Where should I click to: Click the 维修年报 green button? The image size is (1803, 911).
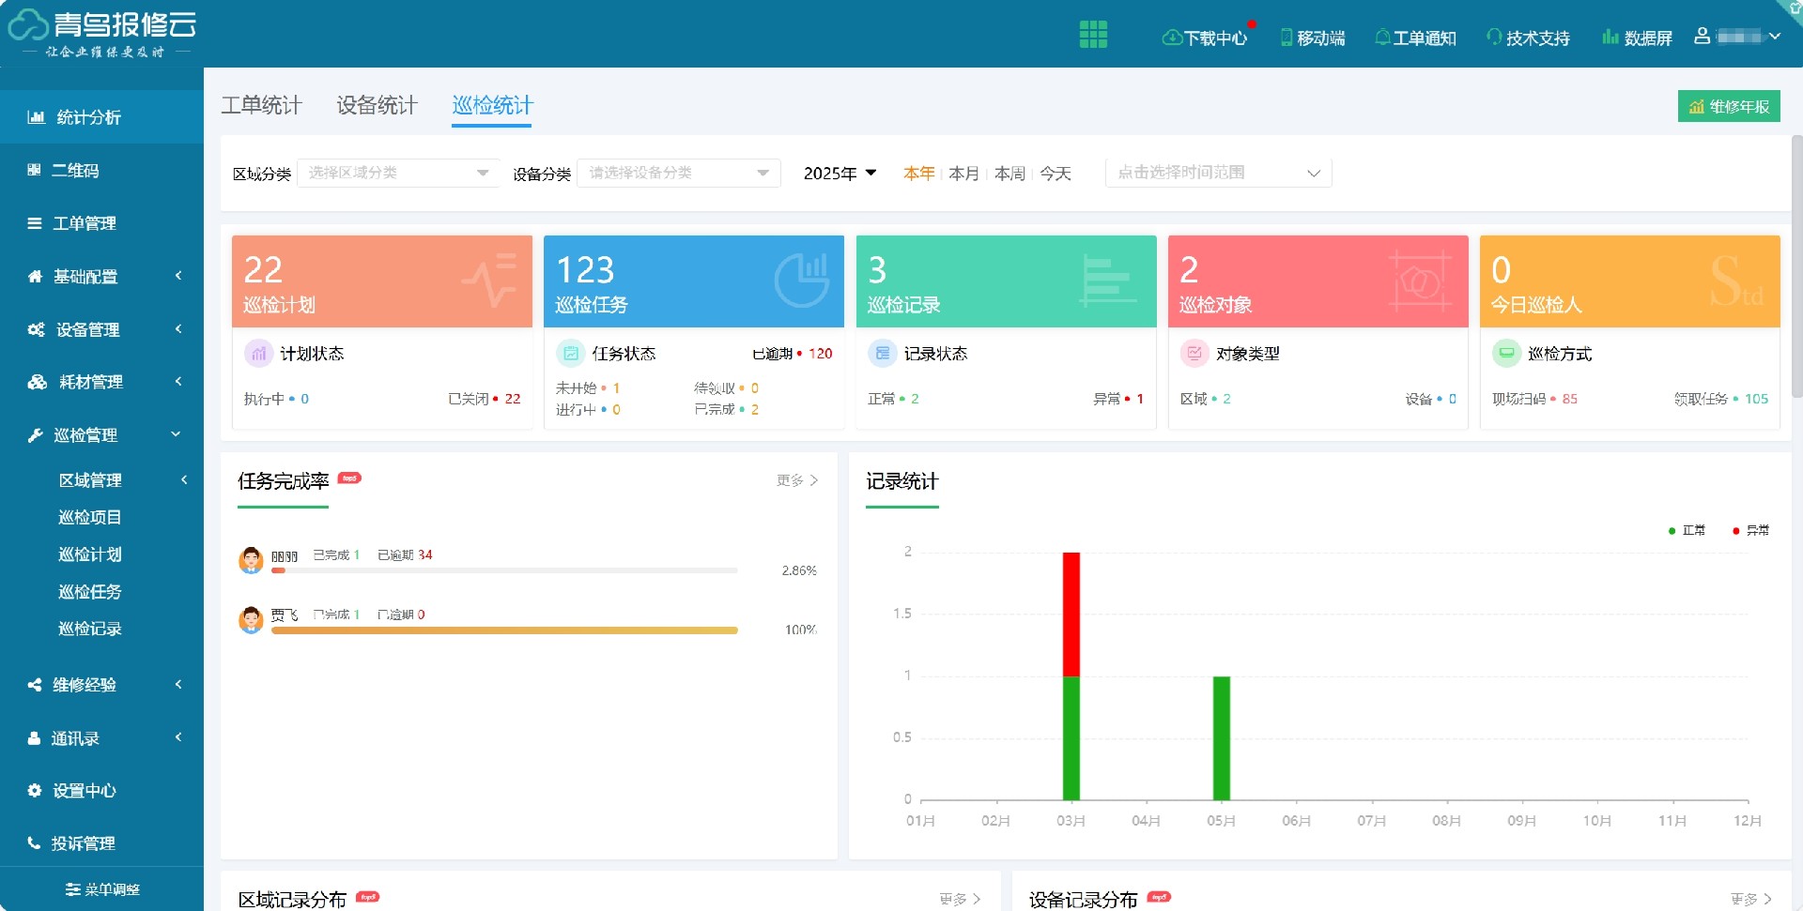click(x=1729, y=106)
